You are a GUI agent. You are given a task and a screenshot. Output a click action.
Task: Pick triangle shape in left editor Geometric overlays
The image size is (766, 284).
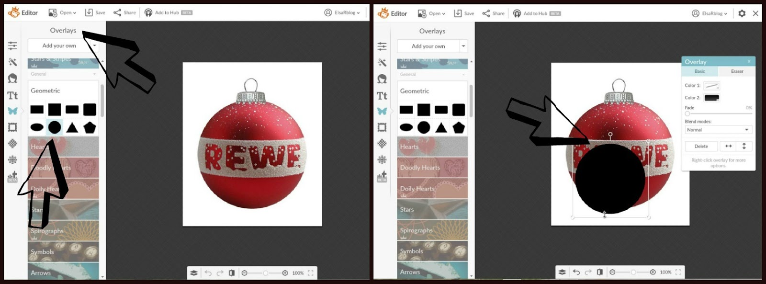click(x=72, y=127)
